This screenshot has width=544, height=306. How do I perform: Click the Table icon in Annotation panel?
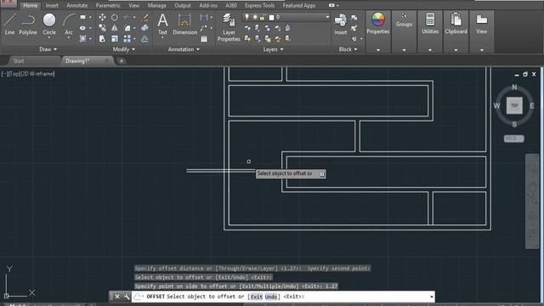(x=204, y=38)
